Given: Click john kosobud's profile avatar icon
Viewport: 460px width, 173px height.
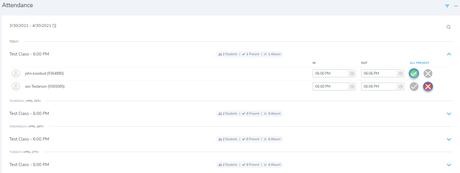Looking at the screenshot, I should 16,74.
